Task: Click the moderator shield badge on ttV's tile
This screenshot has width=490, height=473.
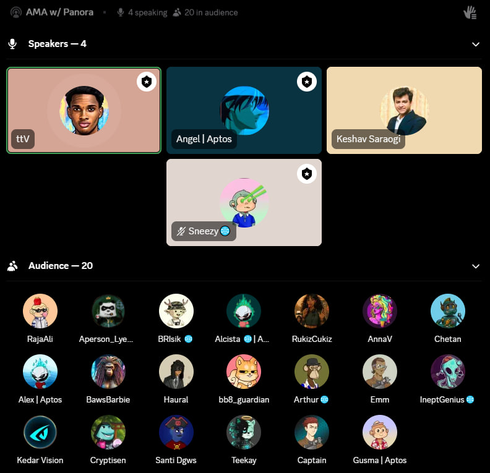Action: (x=147, y=82)
